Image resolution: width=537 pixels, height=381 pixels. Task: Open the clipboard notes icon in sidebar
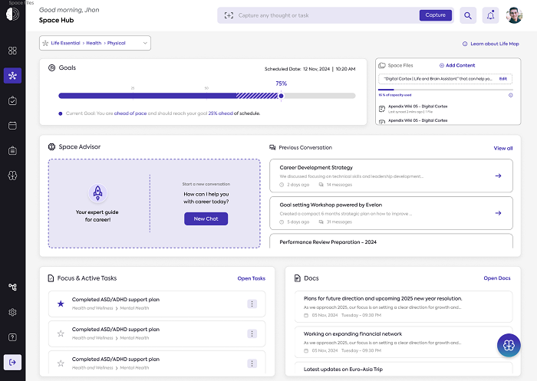point(12,150)
